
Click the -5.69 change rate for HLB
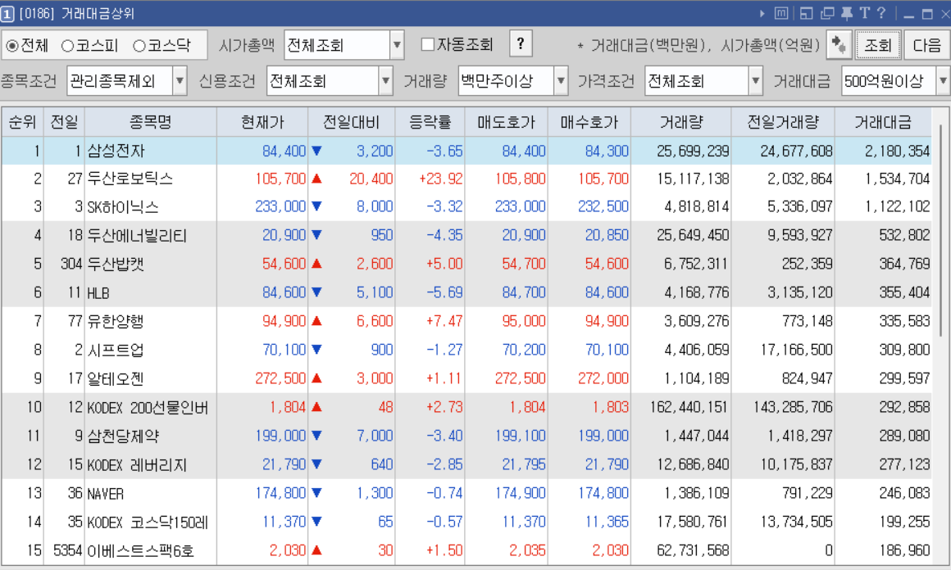(444, 292)
